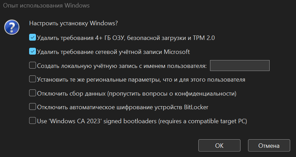Viewport: 296px width, 157px height.
Task: Click the 'requires a compatible target PC' label text
Action: pyautogui.click(x=202, y=121)
